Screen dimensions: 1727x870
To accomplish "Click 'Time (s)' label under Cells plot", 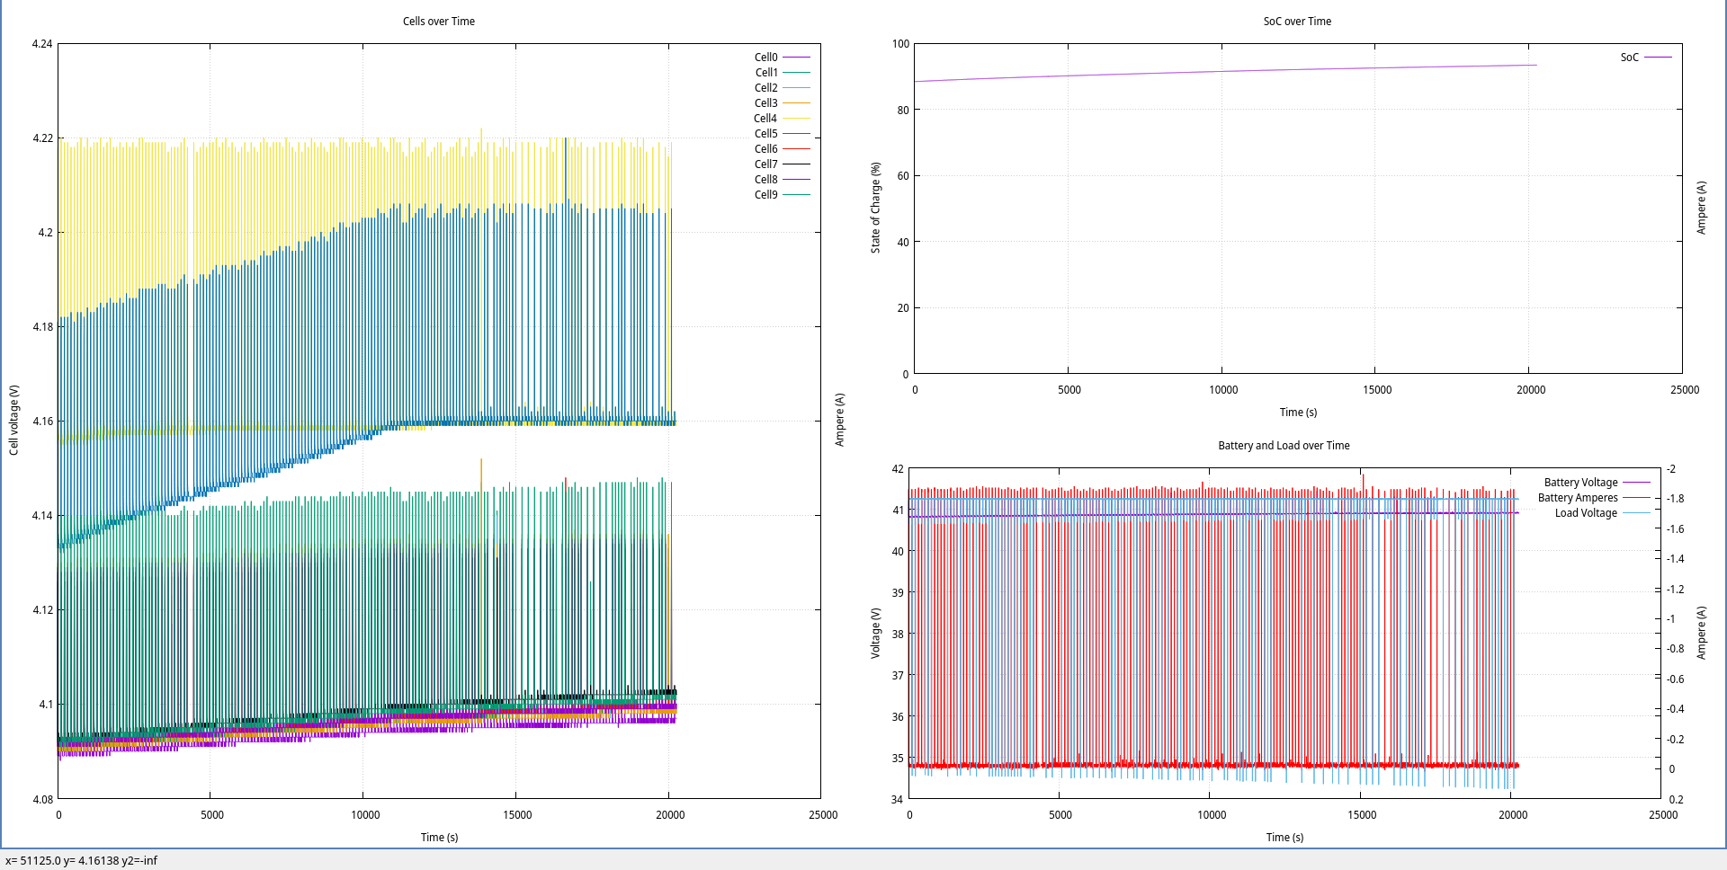I will tap(439, 838).
